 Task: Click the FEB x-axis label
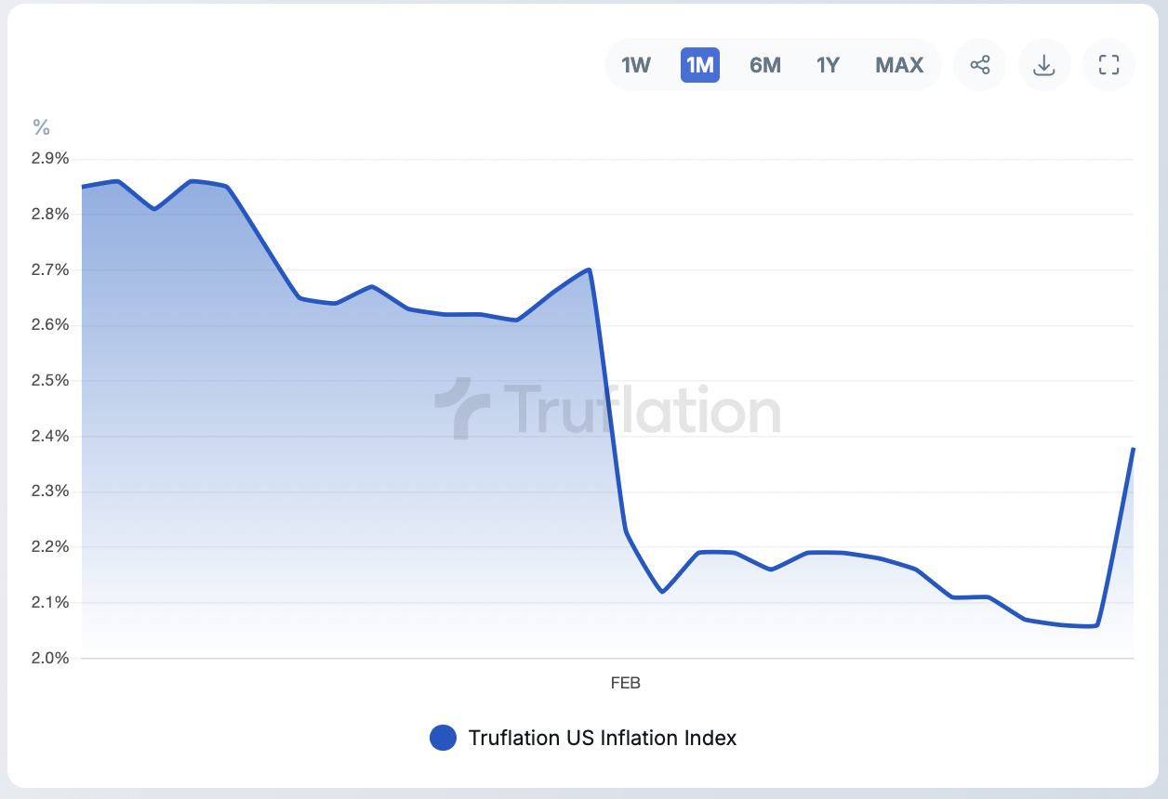pyautogui.click(x=625, y=683)
